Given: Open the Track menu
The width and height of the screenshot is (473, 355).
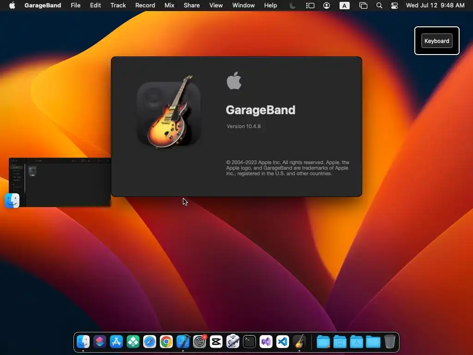Looking at the screenshot, I should click(118, 6).
